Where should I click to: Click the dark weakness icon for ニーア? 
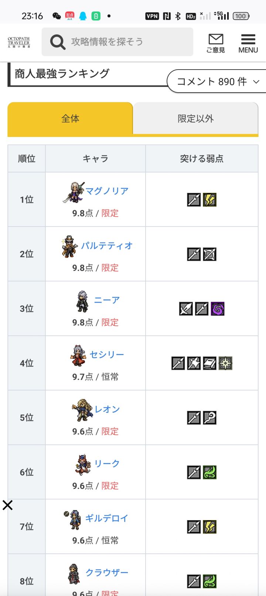tap(218, 309)
